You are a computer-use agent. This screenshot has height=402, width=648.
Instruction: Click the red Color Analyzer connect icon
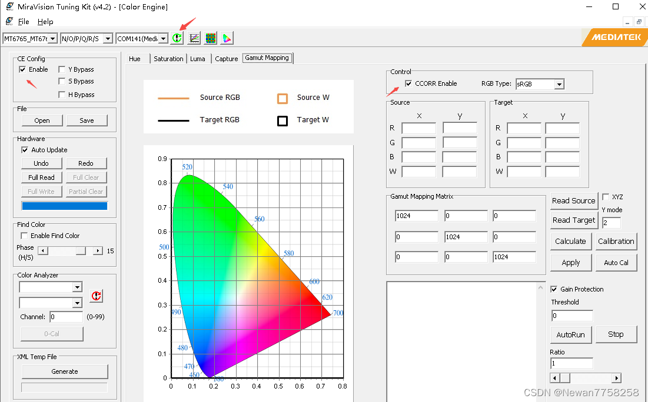97,296
